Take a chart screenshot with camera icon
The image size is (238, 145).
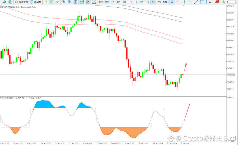(94, 2)
